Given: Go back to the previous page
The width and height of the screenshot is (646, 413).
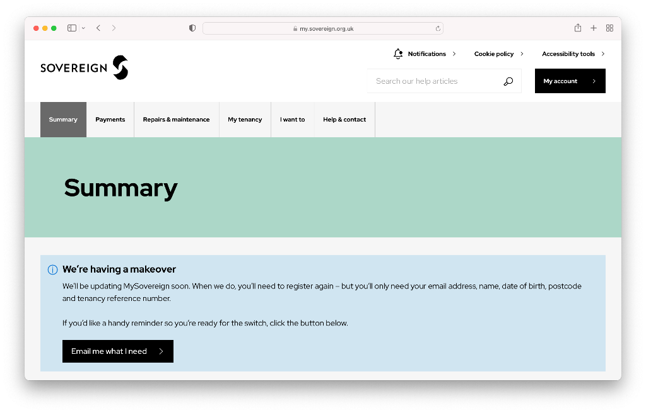Looking at the screenshot, I should coord(98,28).
